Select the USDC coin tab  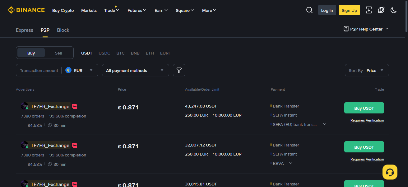(x=104, y=53)
